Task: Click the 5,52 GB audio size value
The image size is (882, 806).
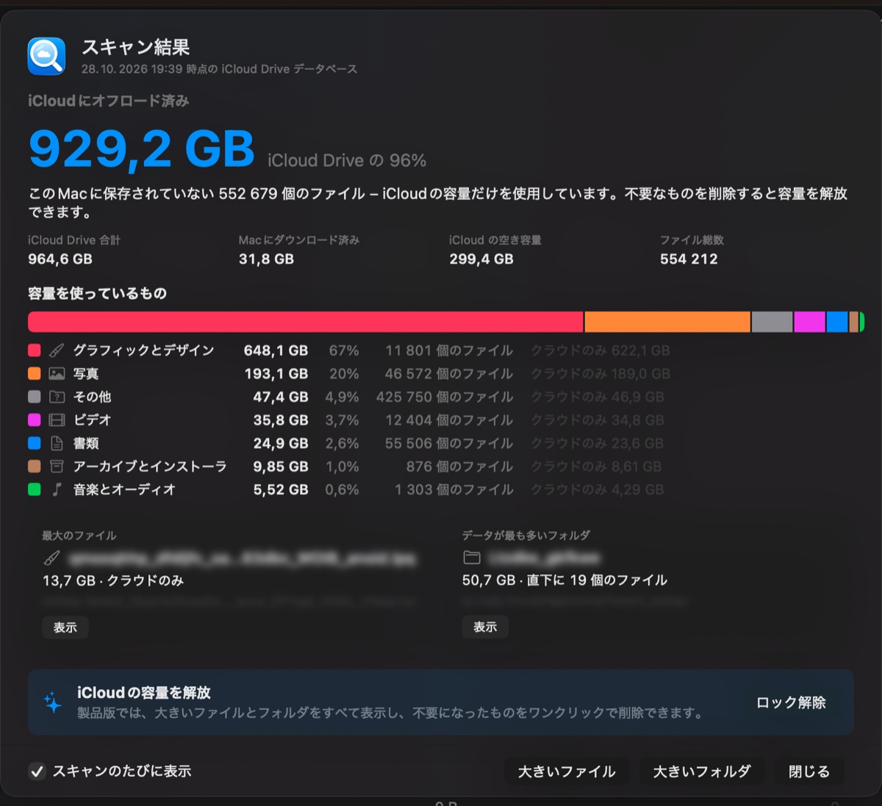Action: coord(281,489)
